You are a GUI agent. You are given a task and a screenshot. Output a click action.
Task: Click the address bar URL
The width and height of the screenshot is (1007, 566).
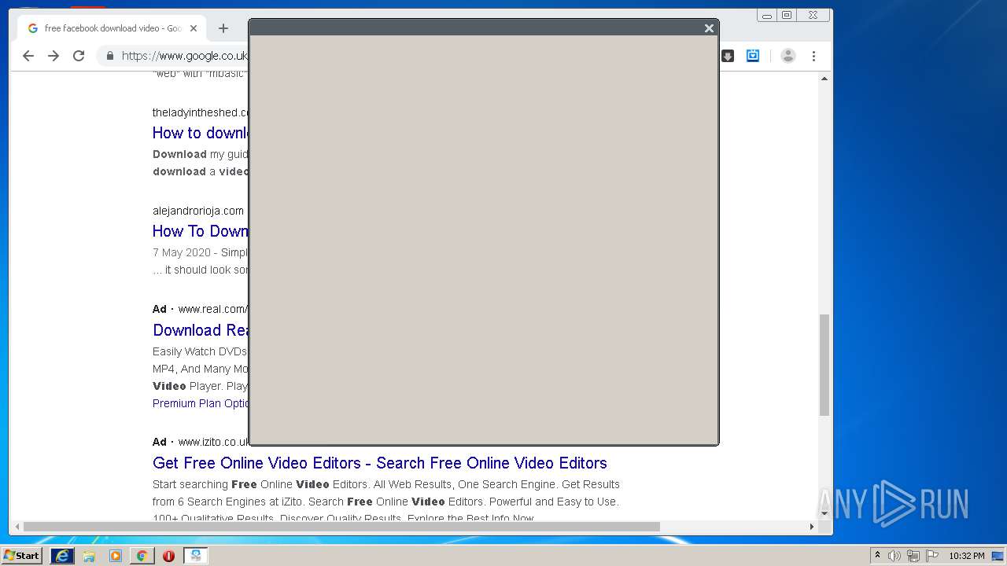(x=185, y=56)
